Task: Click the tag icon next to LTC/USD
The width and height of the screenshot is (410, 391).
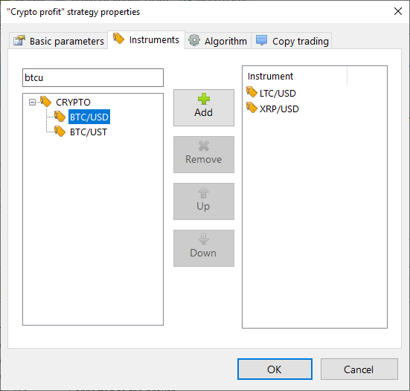Action: [252, 92]
